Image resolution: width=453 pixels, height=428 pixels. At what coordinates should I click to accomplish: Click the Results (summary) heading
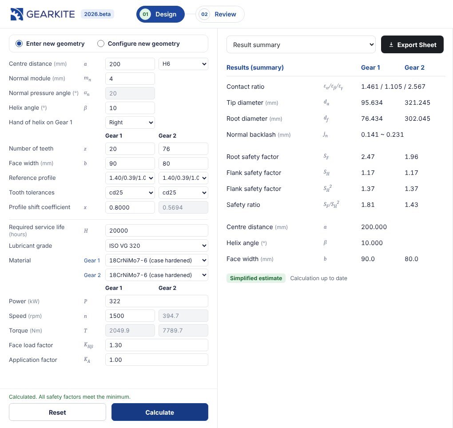pos(255,67)
